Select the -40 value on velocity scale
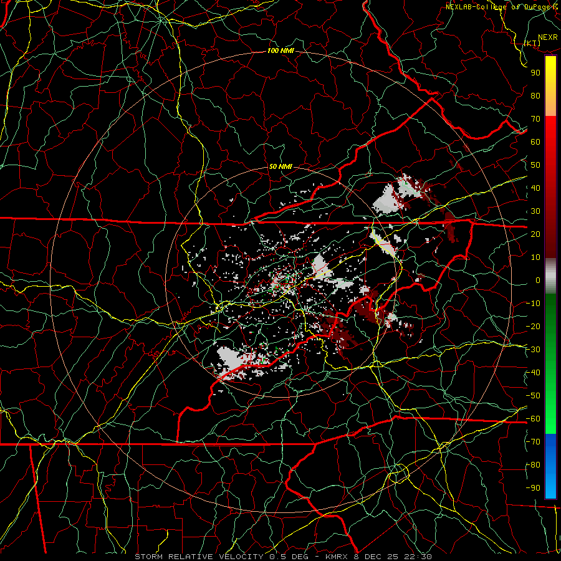 tap(533, 373)
